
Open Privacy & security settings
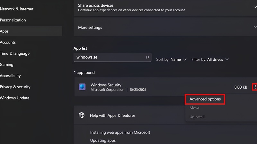tap(15, 87)
